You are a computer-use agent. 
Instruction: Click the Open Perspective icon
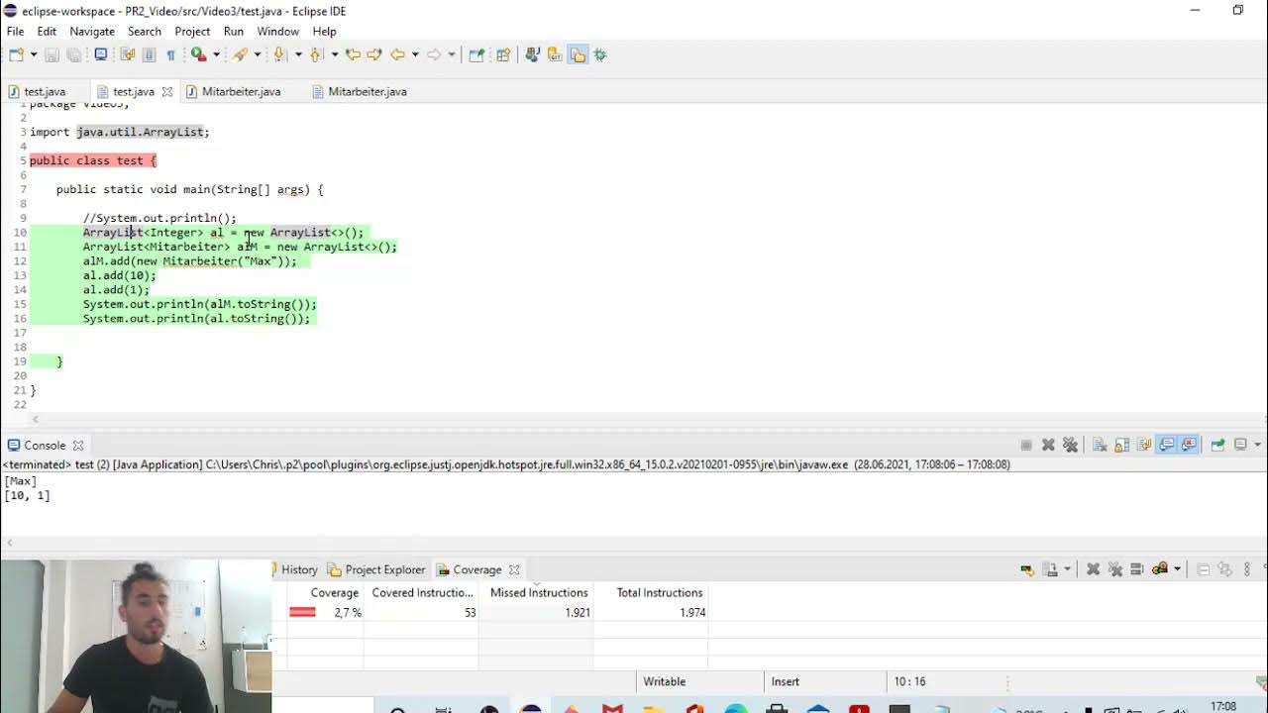[503, 55]
